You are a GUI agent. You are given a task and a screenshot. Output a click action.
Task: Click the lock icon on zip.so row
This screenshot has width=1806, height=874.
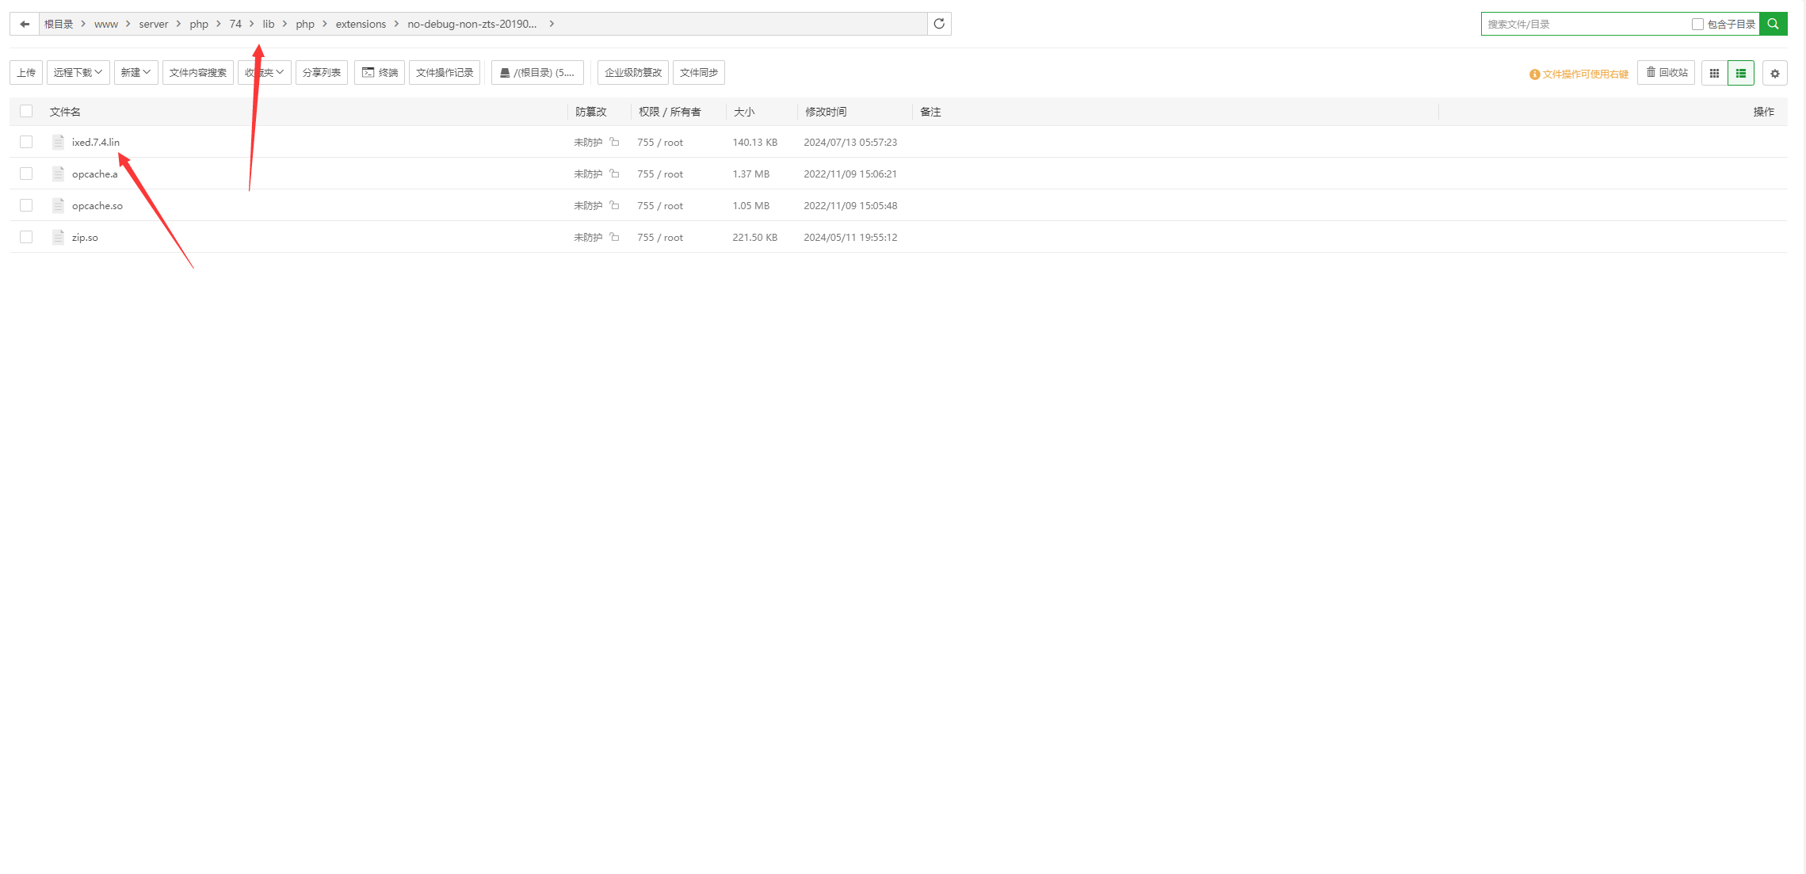pyautogui.click(x=614, y=237)
